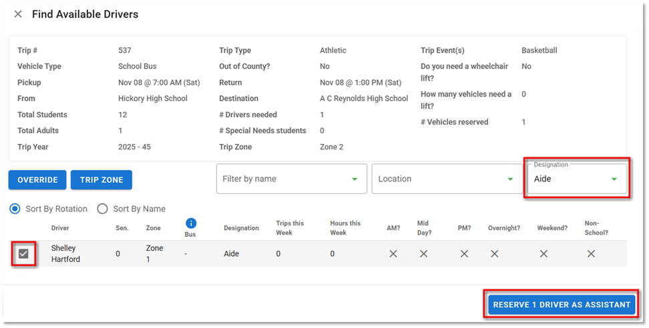Open the Designation dropdown arrow
This screenshot has width=649, height=328.
614,179
